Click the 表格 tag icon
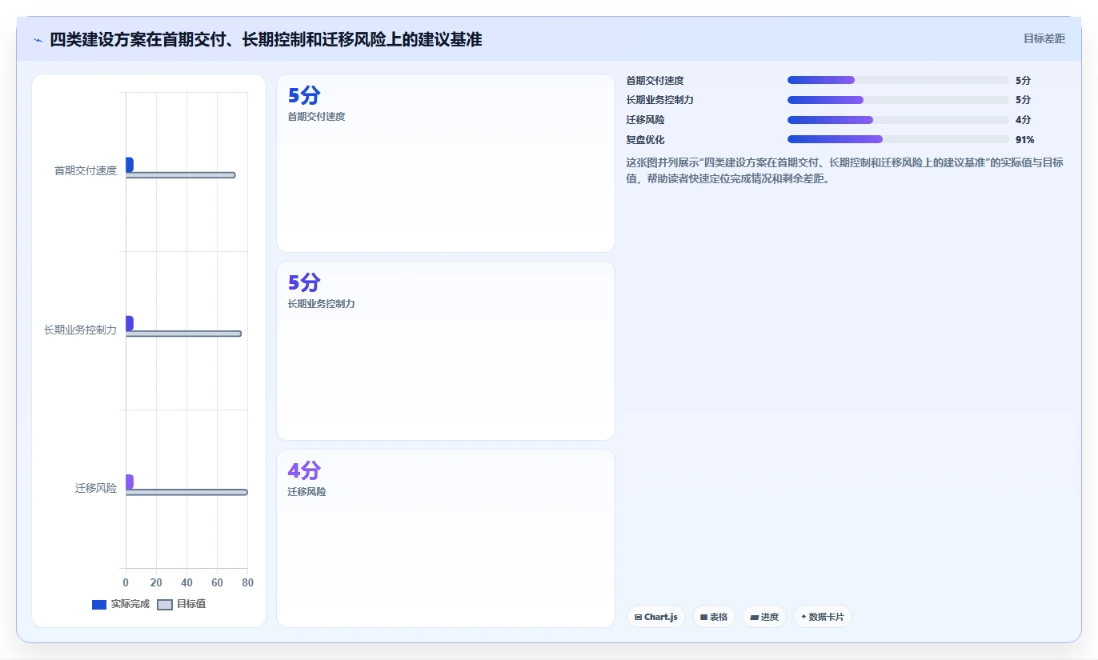Viewport: 1098px width, 660px height. pos(703,618)
